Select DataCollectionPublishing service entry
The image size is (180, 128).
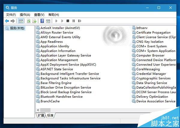(156, 88)
